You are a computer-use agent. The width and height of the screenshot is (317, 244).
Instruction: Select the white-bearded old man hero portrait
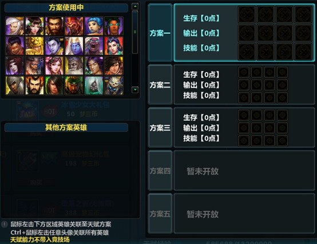pos(74,66)
